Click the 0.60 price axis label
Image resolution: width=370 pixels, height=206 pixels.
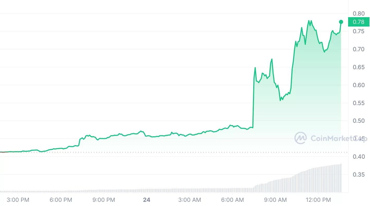[x=359, y=85]
